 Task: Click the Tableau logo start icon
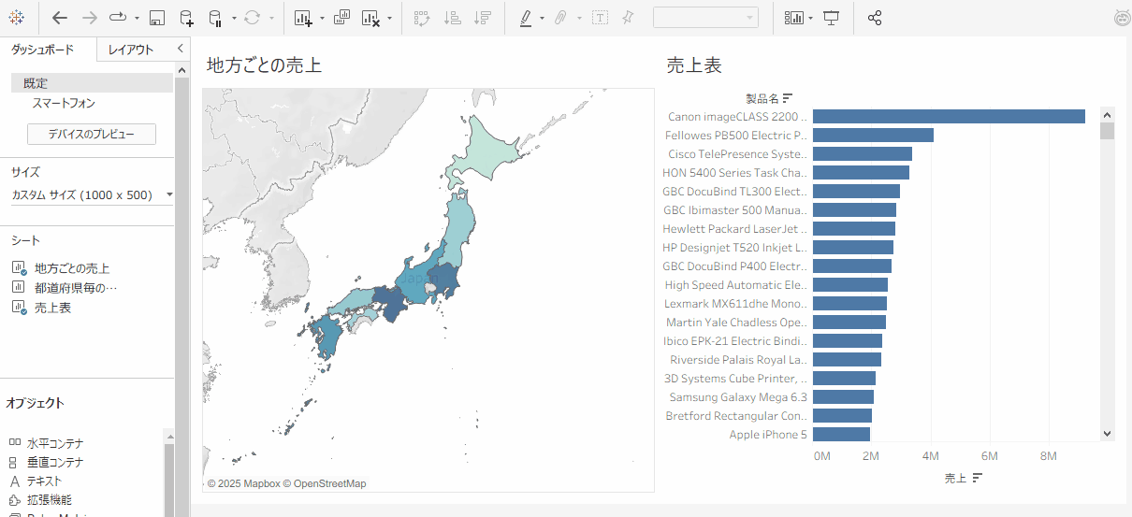click(x=17, y=18)
